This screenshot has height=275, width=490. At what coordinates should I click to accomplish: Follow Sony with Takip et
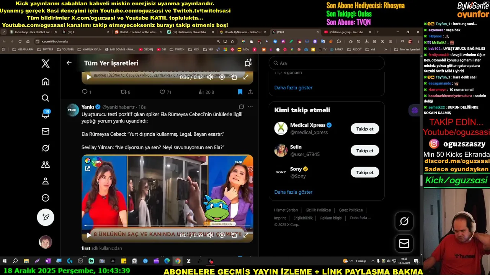pyautogui.click(x=365, y=172)
